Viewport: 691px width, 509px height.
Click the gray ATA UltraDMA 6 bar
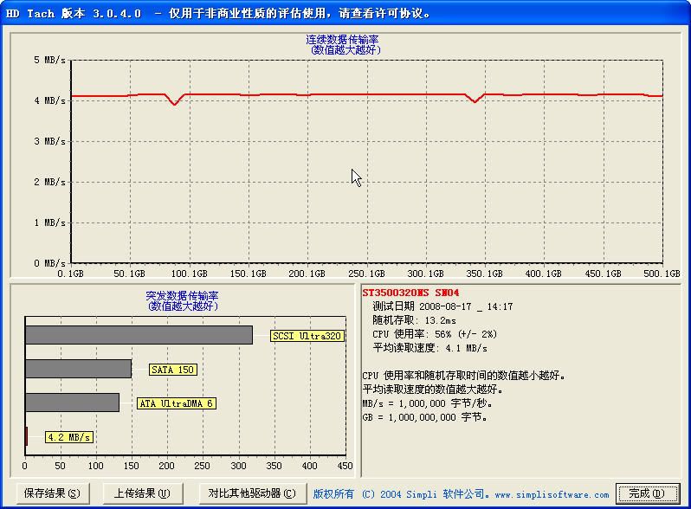(72, 403)
